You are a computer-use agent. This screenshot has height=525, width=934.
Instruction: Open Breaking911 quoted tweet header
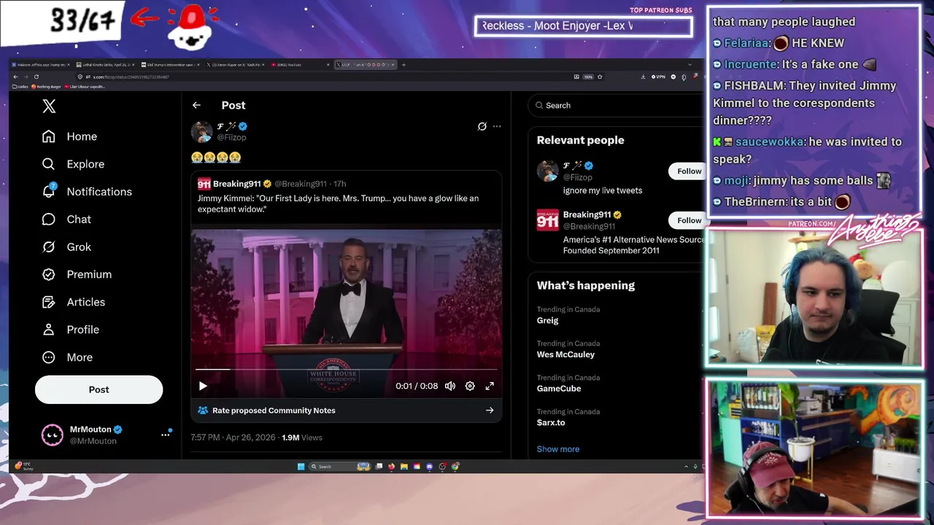272,184
